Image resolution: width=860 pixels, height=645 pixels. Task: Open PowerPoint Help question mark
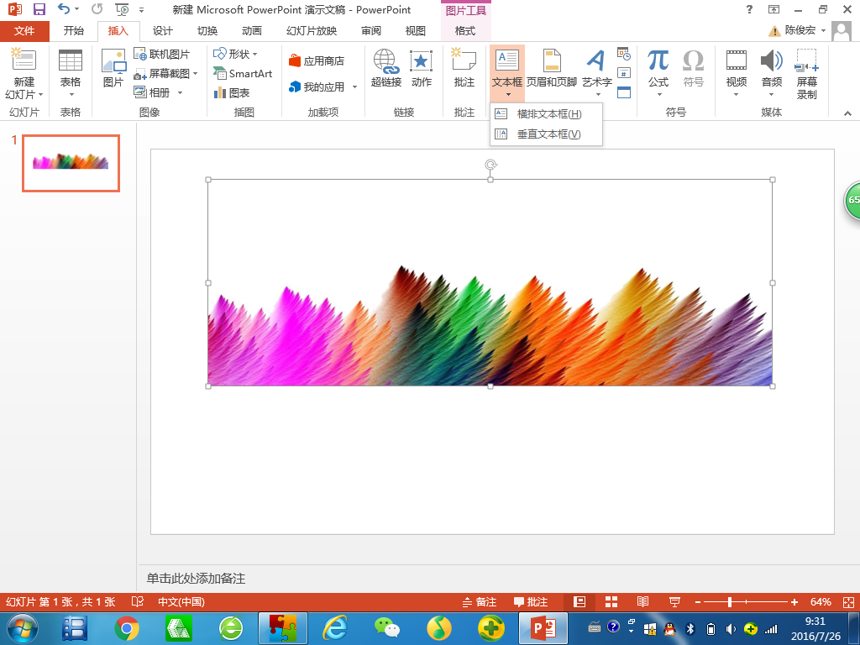click(x=749, y=9)
